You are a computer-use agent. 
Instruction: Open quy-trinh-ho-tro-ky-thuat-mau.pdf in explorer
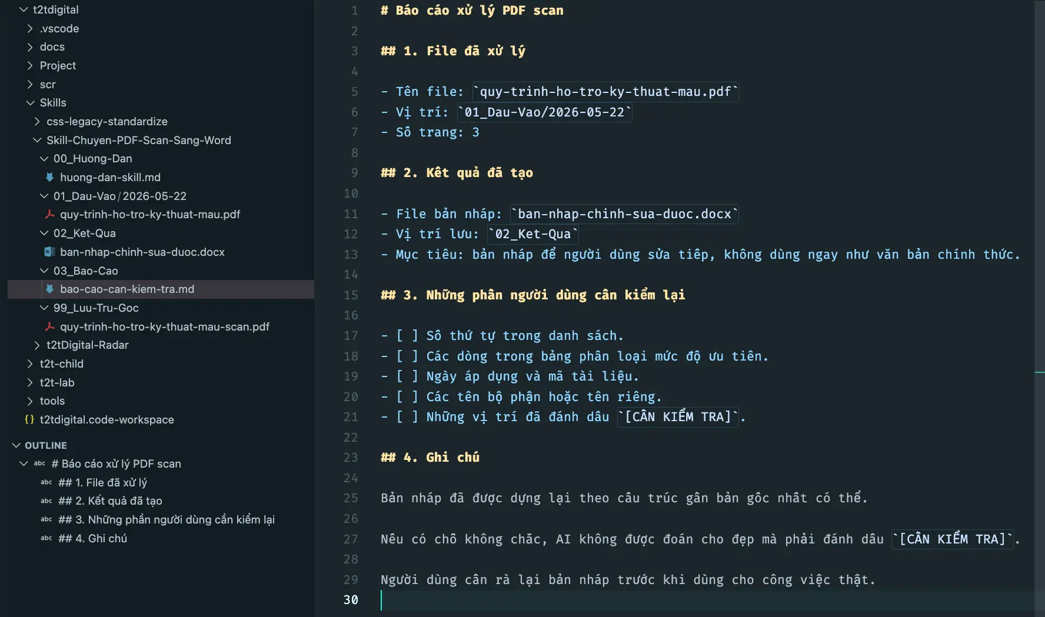click(150, 214)
